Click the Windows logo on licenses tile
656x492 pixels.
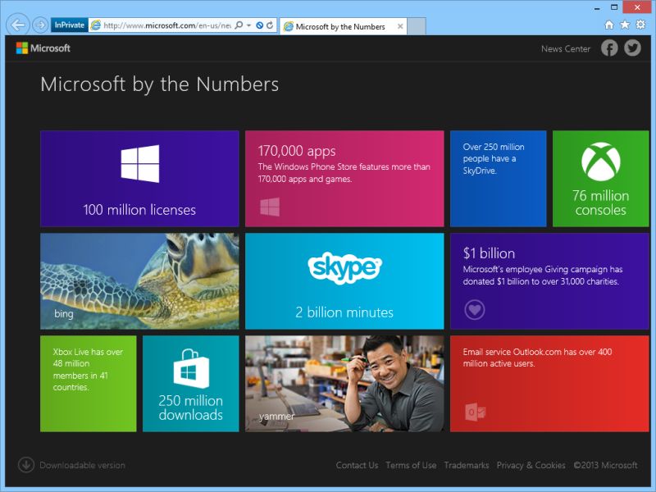pos(139,163)
